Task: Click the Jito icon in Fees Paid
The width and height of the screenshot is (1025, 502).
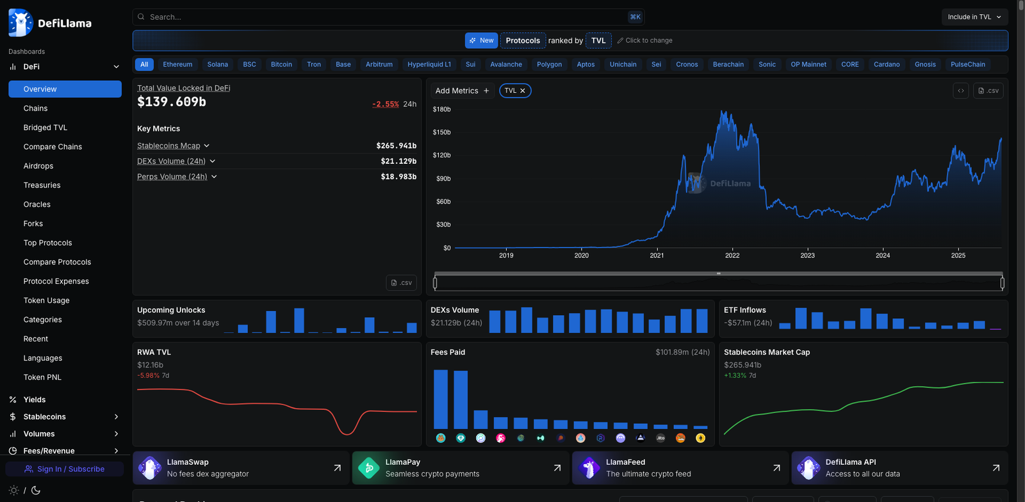Action: [660, 438]
